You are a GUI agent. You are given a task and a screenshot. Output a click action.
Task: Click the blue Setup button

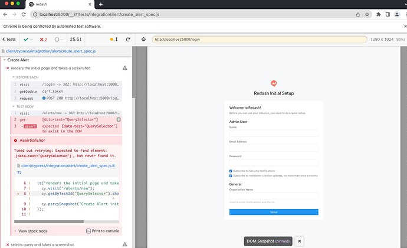274,212
